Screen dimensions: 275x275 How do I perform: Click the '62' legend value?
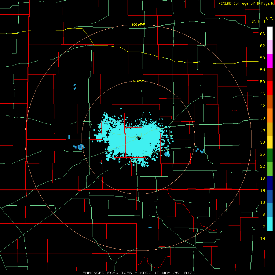pos(262,46)
